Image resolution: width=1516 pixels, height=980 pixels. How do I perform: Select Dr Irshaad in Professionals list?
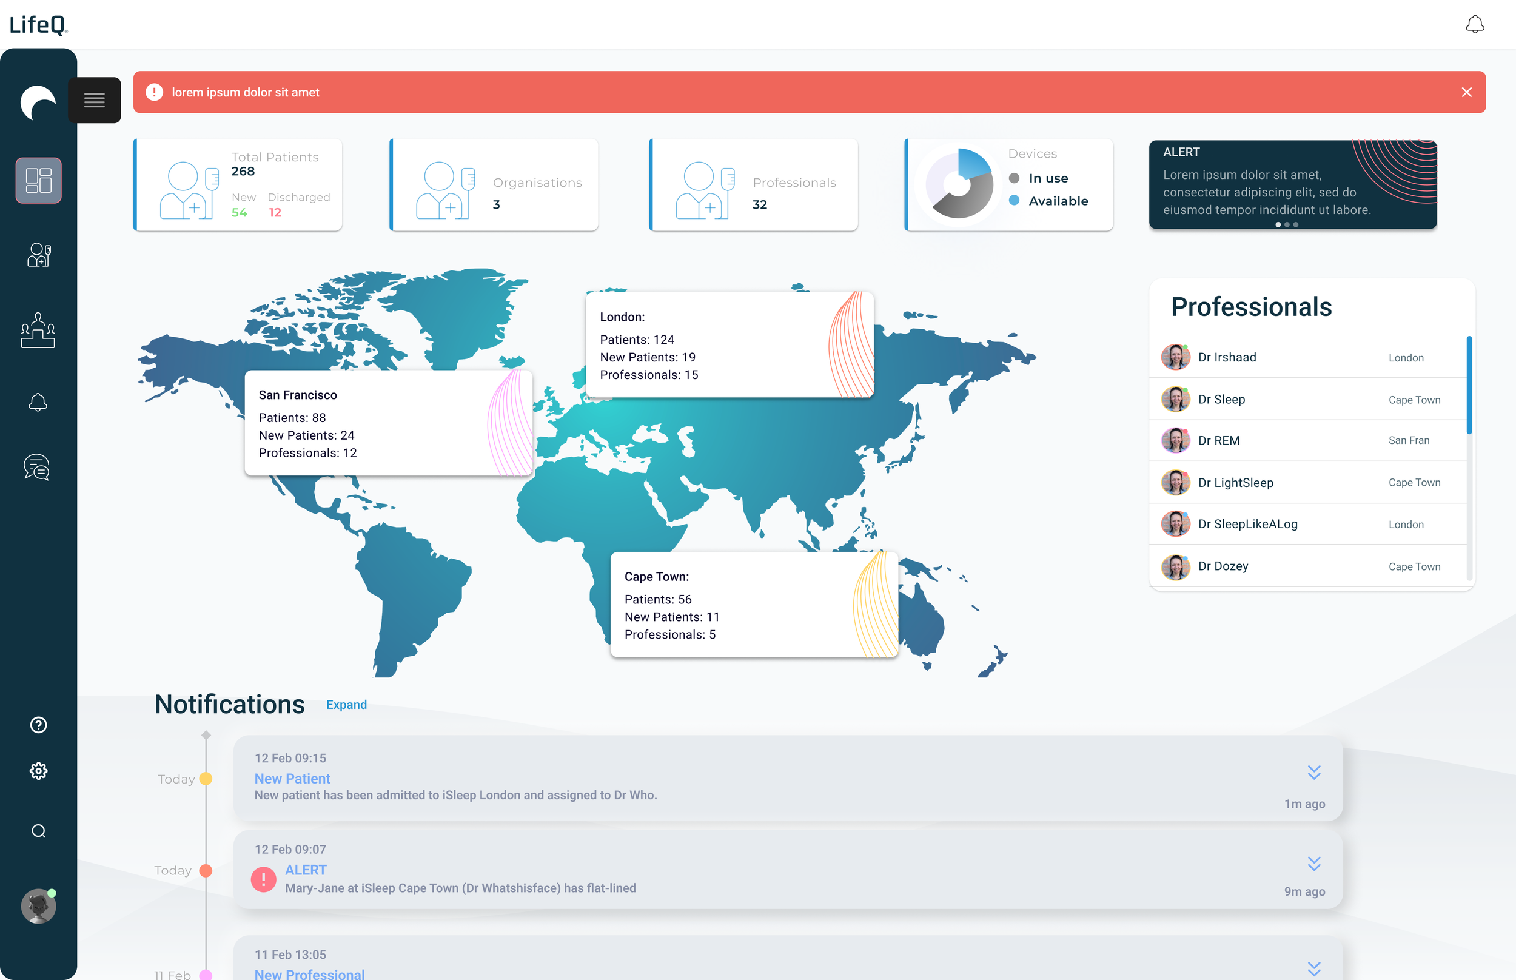pos(1227,357)
